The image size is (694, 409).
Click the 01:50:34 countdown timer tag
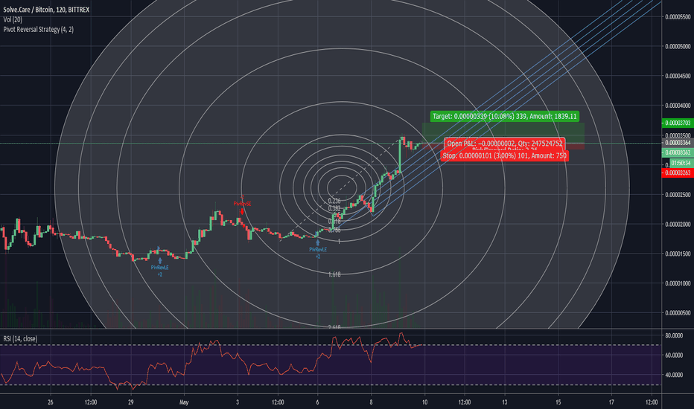[x=681, y=163]
